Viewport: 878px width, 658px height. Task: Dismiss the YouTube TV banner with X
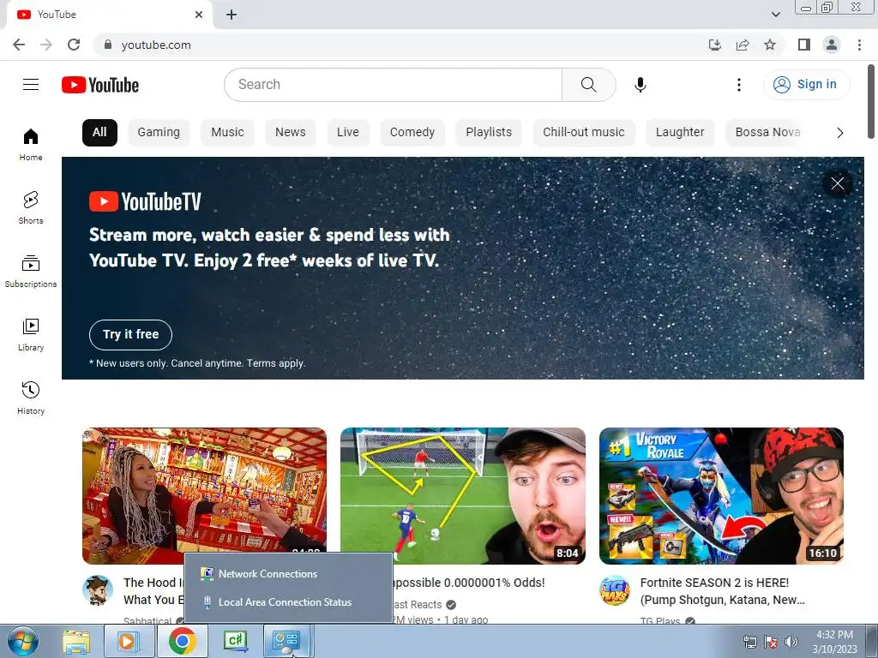(837, 183)
